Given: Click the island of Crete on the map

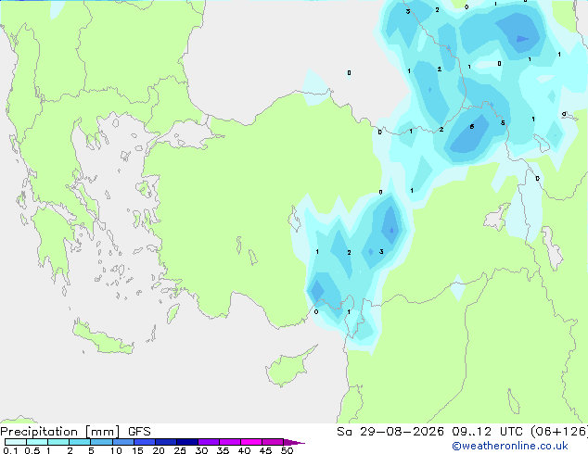Looking at the screenshot, I should pyautogui.click(x=103, y=338).
